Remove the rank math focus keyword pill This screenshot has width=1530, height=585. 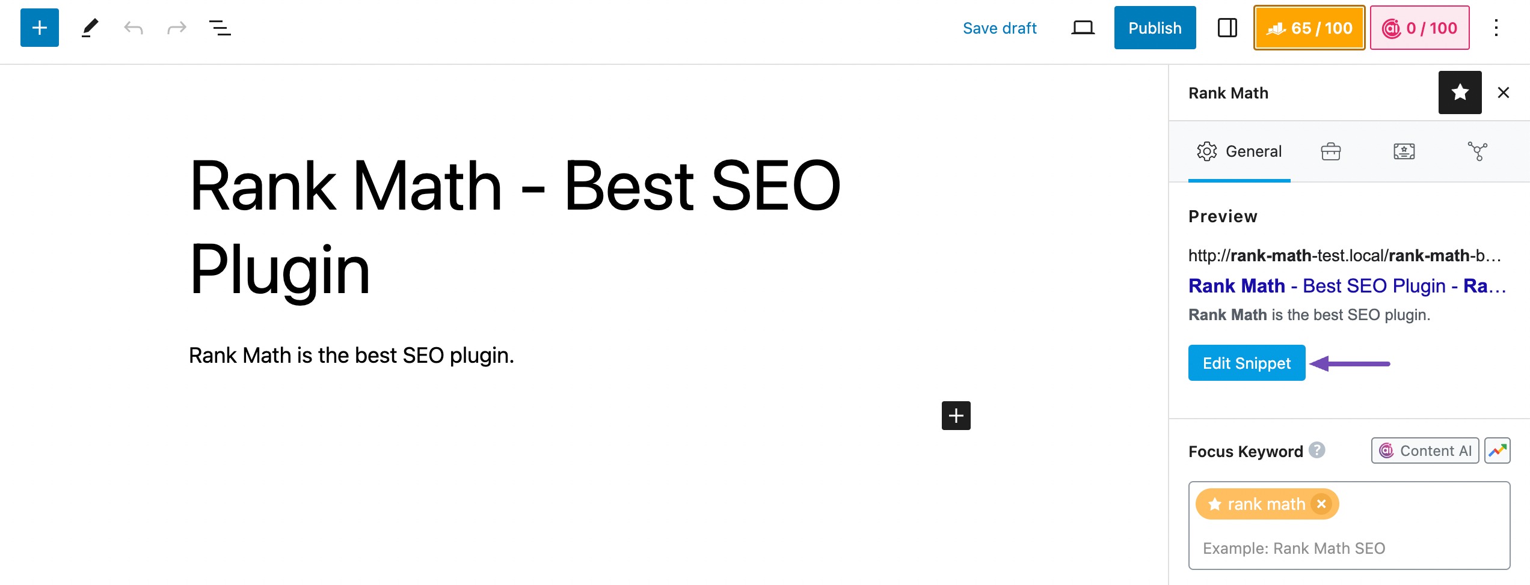click(1321, 504)
